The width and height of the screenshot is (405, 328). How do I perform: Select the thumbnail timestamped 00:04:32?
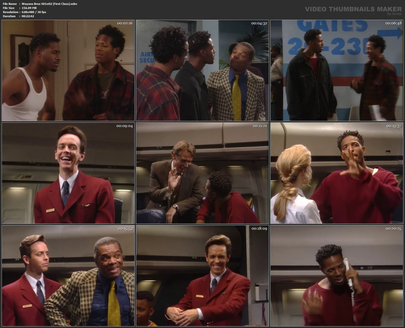click(203, 70)
